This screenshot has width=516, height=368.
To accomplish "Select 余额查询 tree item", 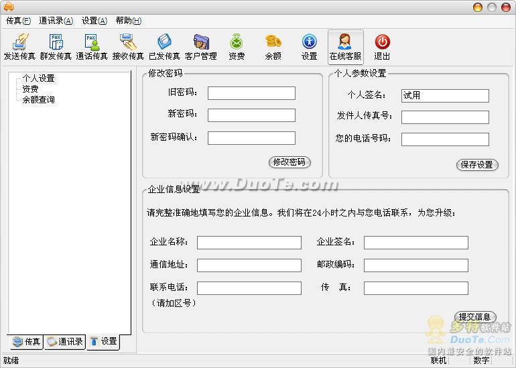I will pyautogui.click(x=38, y=100).
